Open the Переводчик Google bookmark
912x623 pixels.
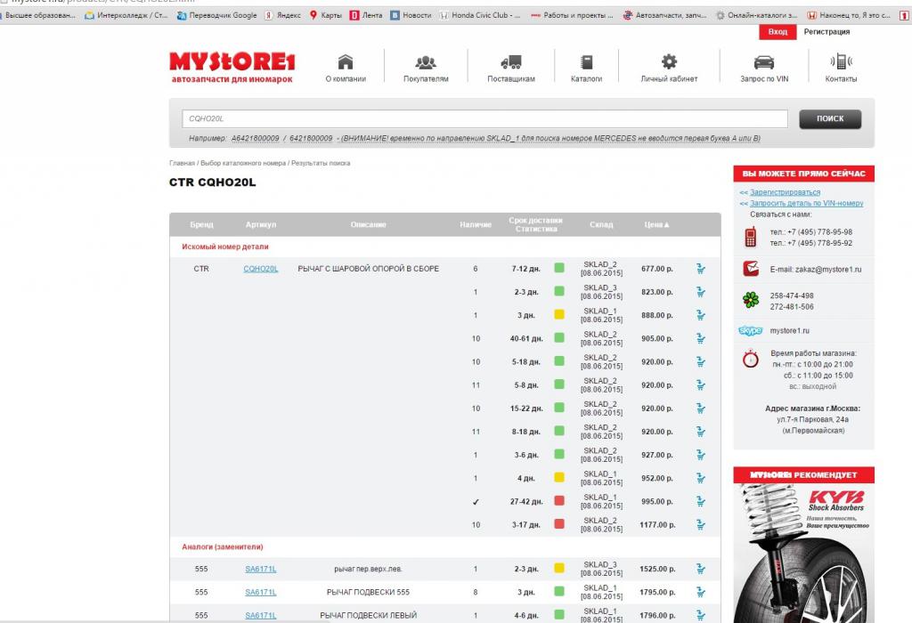pyautogui.click(x=216, y=16)
